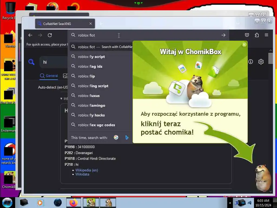Open the Enderman desktop icon
The image size is (277, 208).
coord(8,124)
